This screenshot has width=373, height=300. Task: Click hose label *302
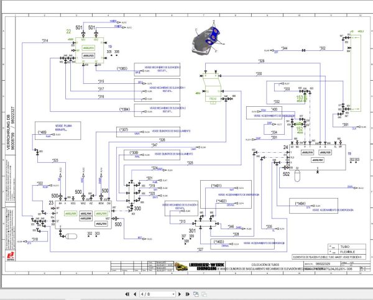(322, 48)
